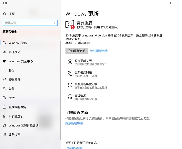Focus the 查找设置 search field
This screenshot has width=182, height=149.
30,23
